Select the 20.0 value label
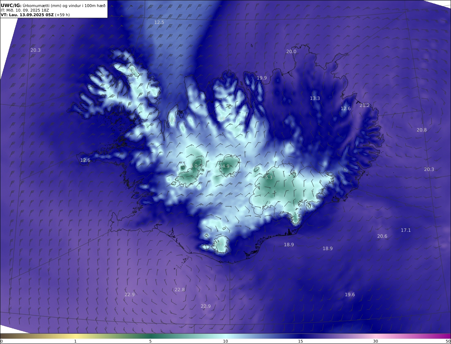 [291, 51]
